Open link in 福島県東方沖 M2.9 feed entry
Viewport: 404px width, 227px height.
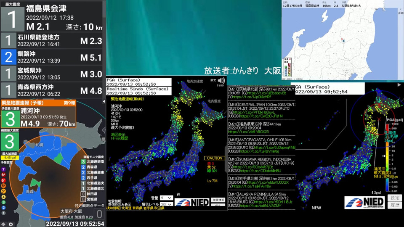point(248,132)
